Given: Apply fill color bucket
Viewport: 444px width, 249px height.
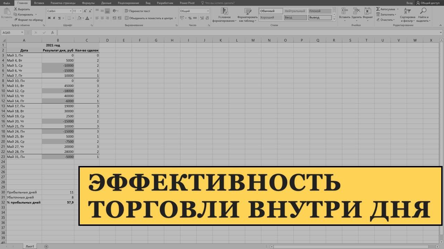Looking at the screenshot, I should point(79,18).
